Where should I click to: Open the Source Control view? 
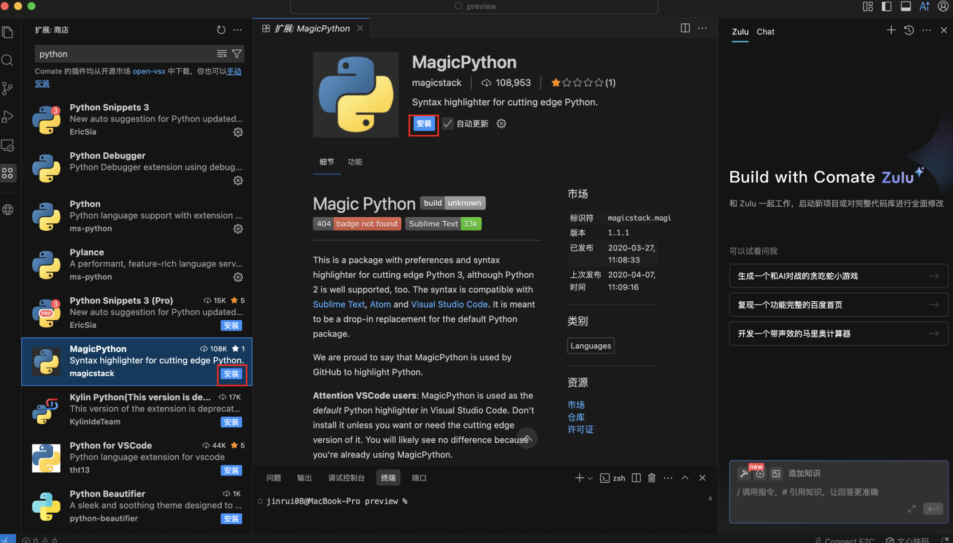[x=7, y=88]
